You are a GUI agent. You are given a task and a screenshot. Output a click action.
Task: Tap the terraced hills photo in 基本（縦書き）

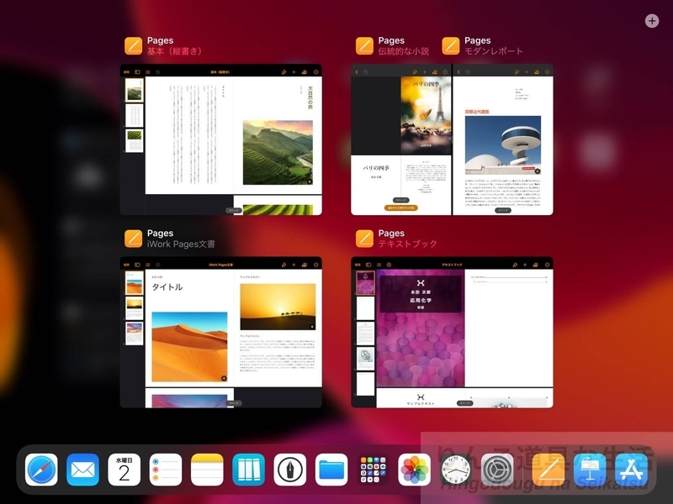[x=278, y=153]
